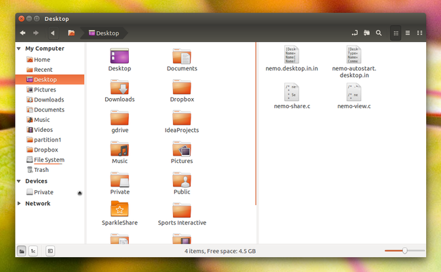Show places sidebar using status bar button
441x272 pixels.
click(22, 251)
